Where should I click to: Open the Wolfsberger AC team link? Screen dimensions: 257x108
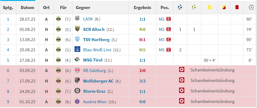[x=98, y=81]
